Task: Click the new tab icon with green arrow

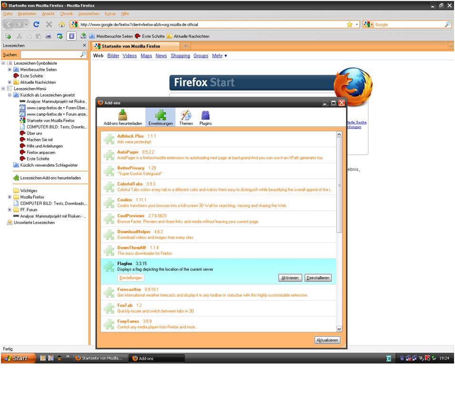Action: coord(8,36)
